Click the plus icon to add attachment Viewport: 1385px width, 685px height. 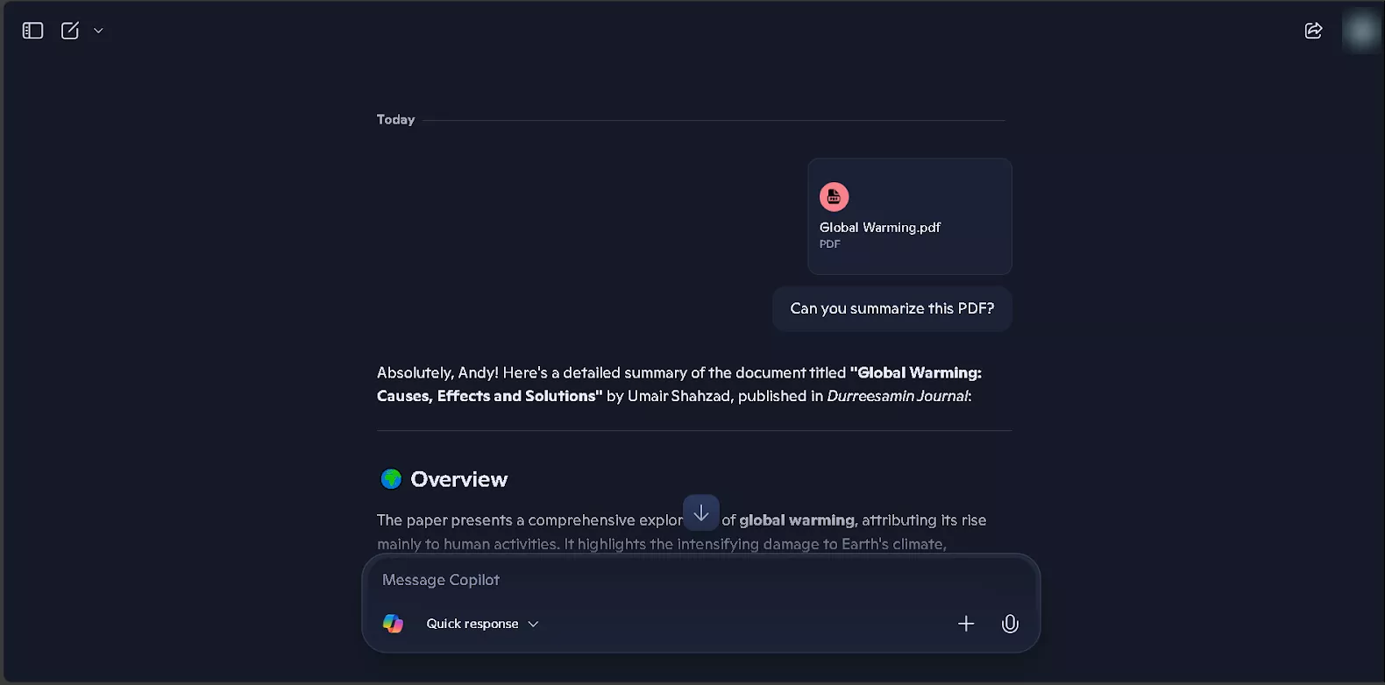(x=966, y=624)
